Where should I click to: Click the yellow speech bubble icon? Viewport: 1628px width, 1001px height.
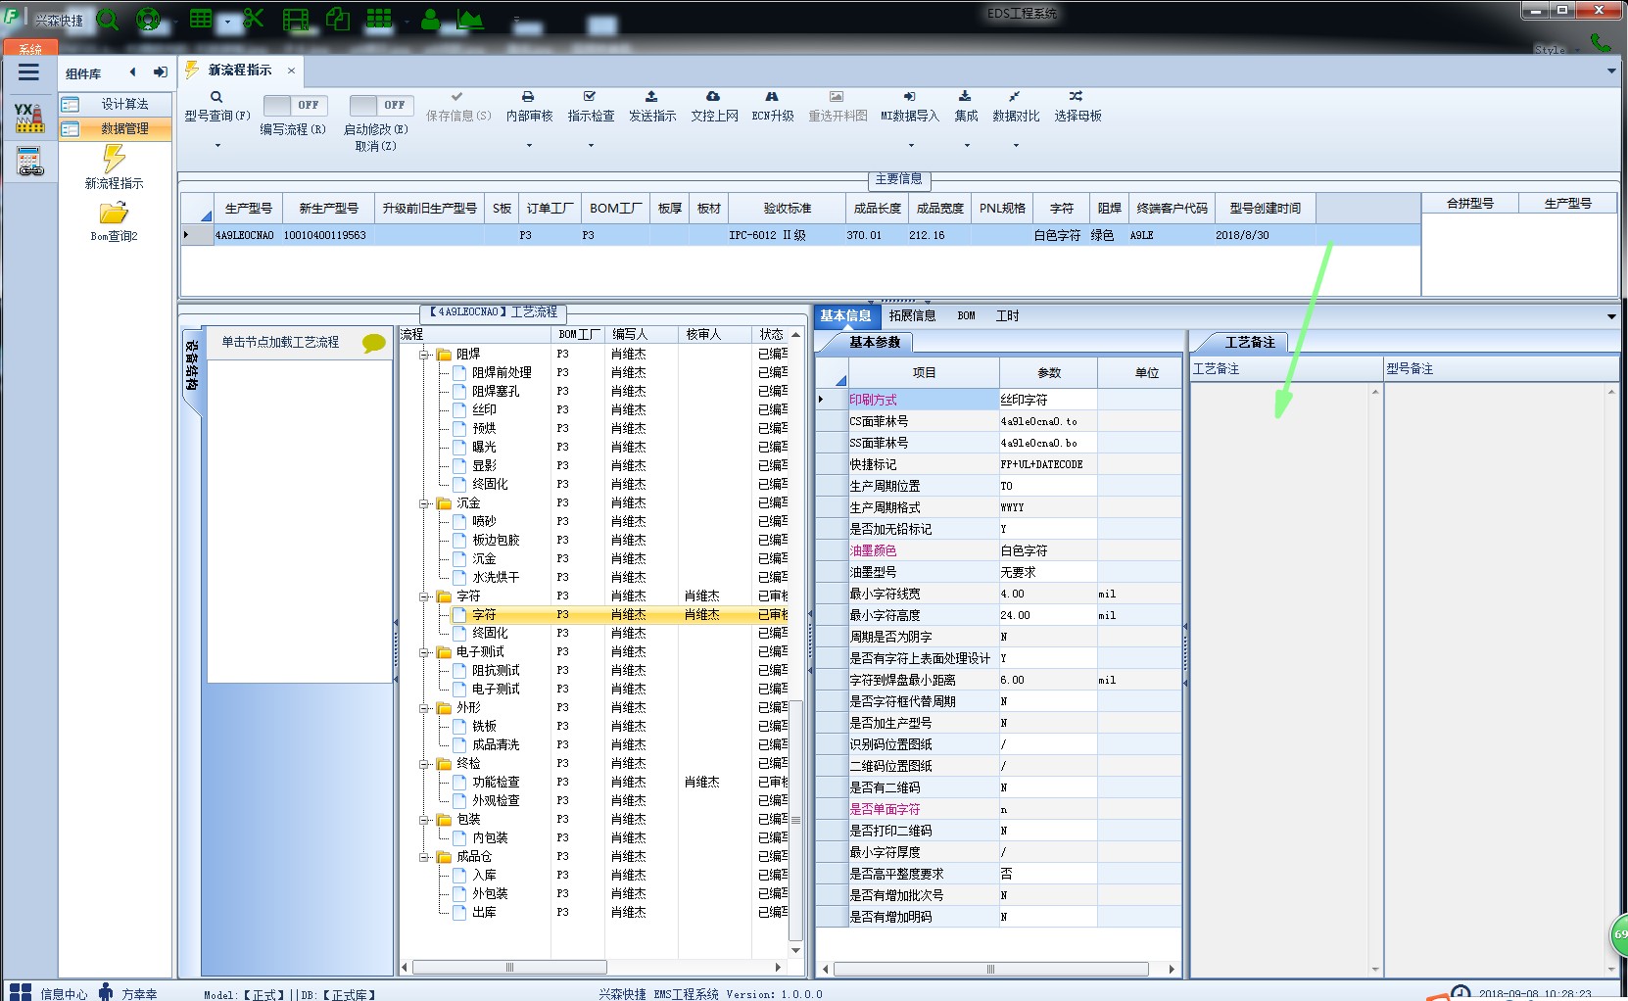[x=374, y=343]
